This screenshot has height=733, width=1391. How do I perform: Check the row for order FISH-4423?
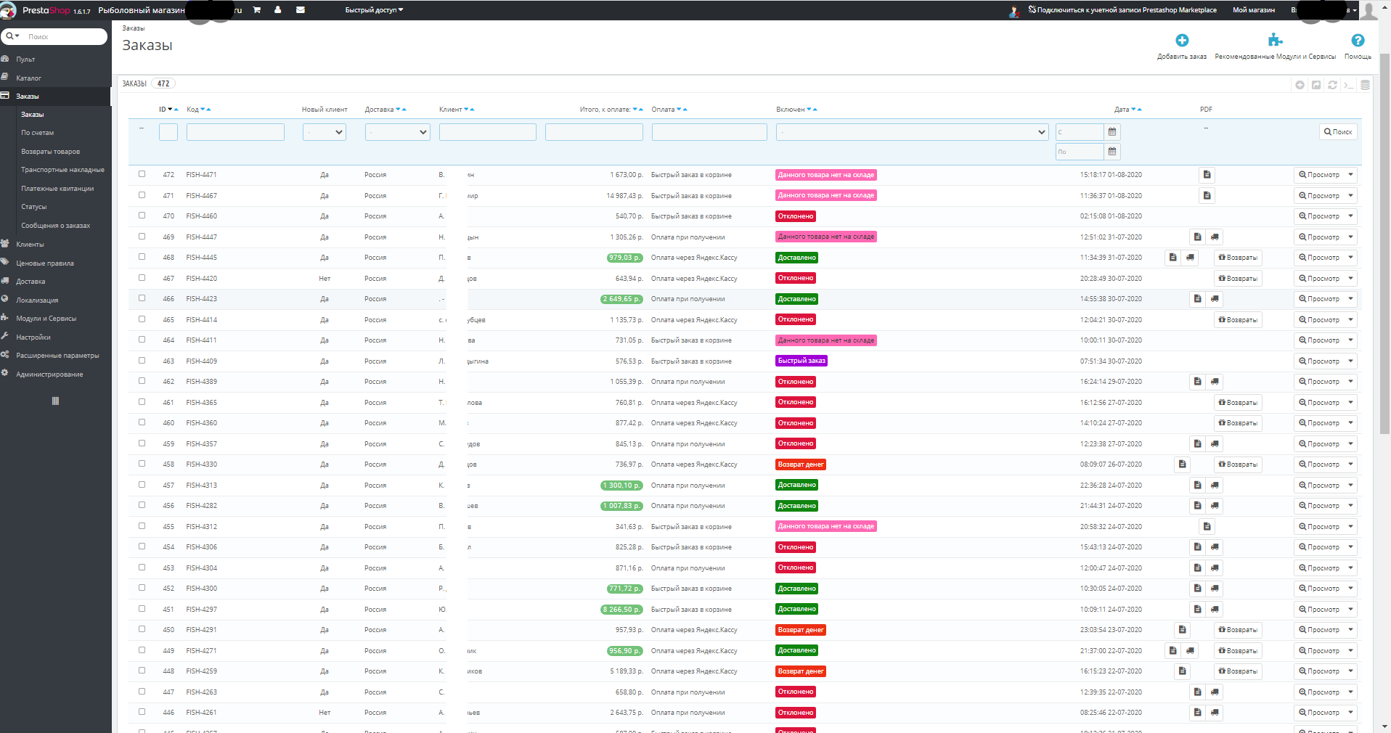click(x=142, y=298)
